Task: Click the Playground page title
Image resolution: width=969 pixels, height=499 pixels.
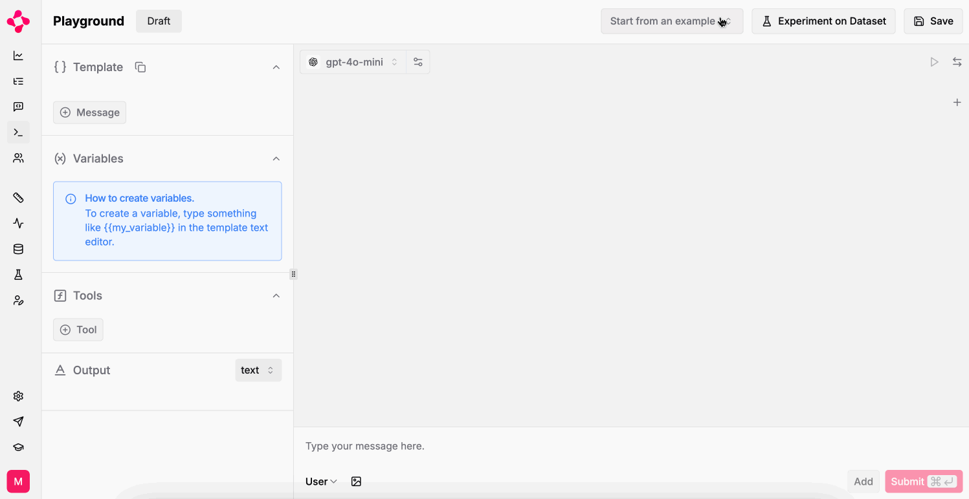Action: [89, 21]
